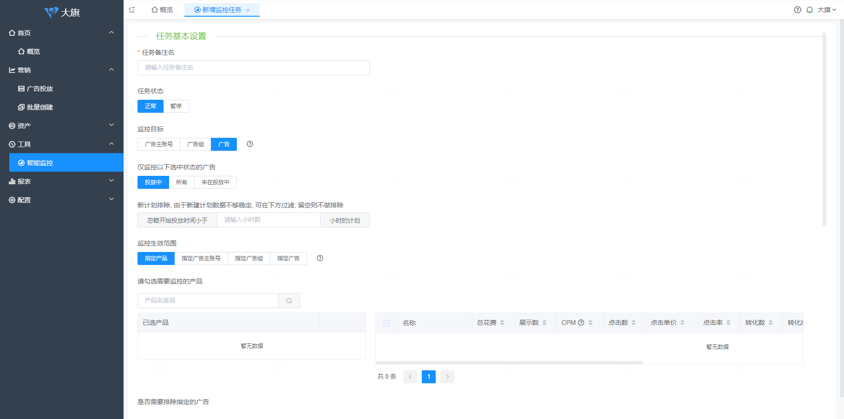Switch to the 概览 tab
The width and height of the screenshot is (844, 419).
pos(162,10)
